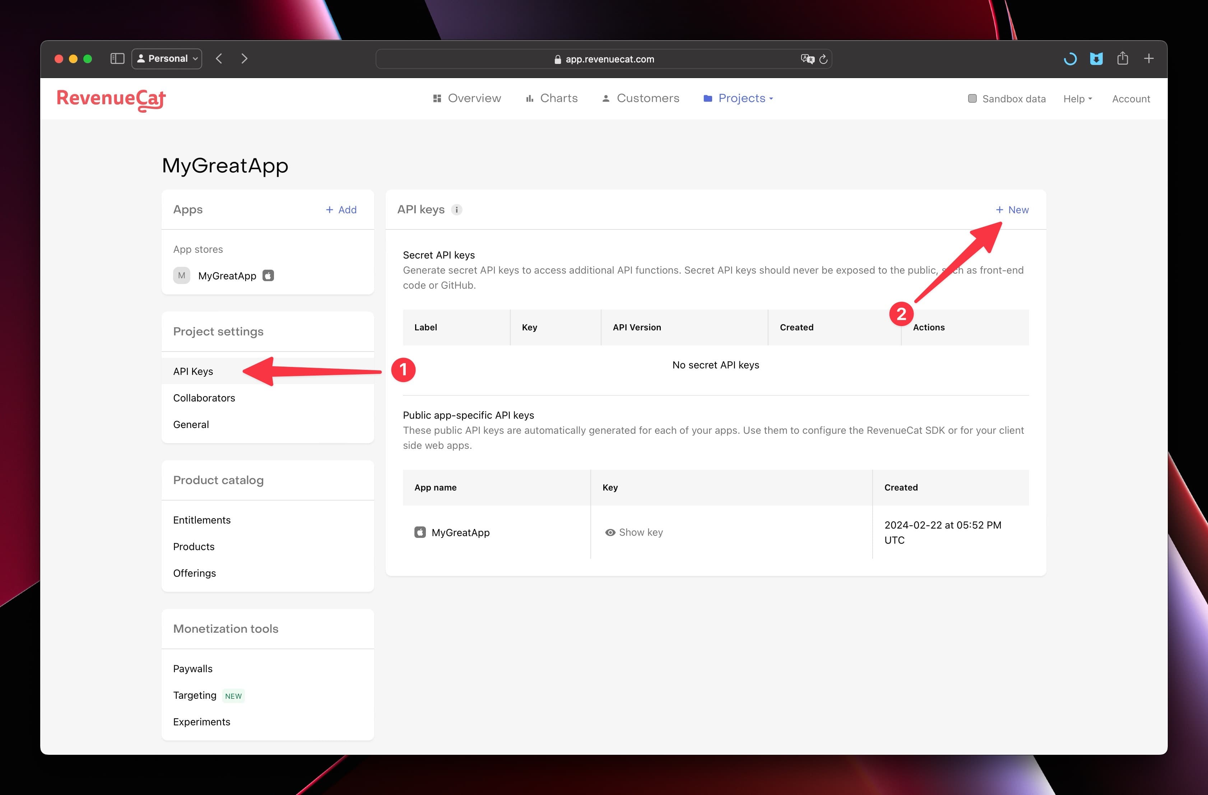
Task: Open General project settings
Action: pos(268,424)
